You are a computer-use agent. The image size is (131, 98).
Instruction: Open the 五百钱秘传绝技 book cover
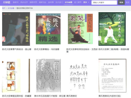pos(48,75)
